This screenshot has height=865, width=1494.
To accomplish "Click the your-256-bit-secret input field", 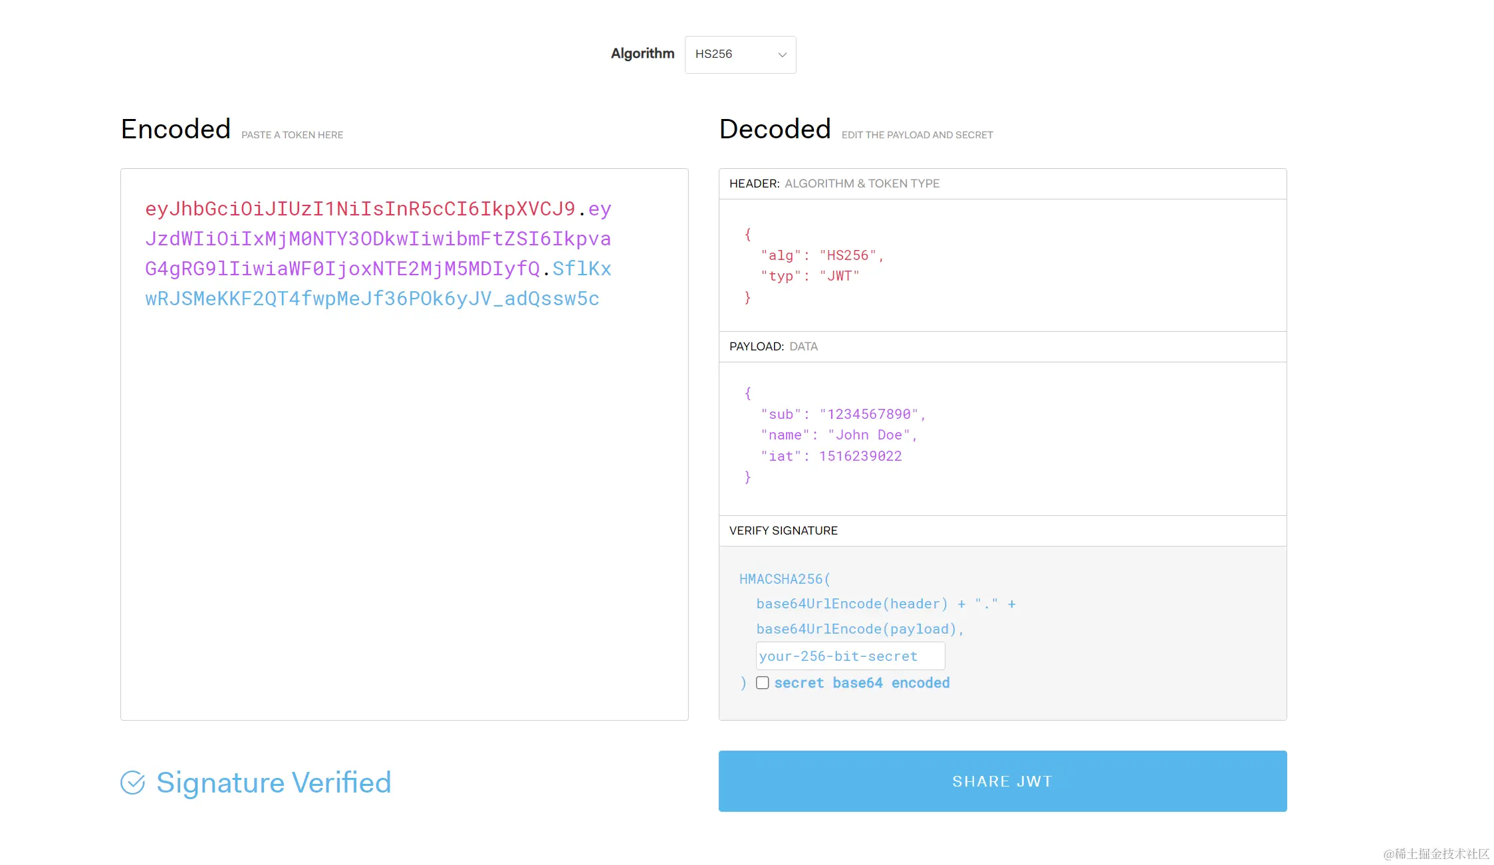I will point(850,656).
